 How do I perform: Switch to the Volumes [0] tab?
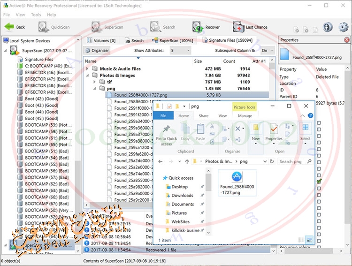[101, 40]
